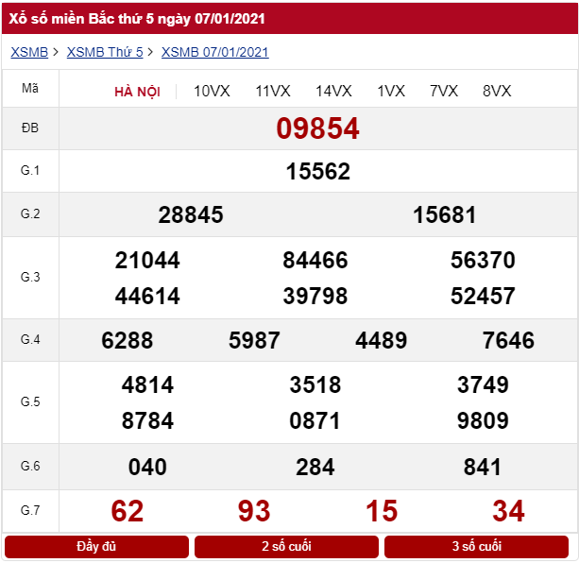The height and width of the screenshot is (563, 579).
Task: Select the G.7 number 15
Action: [x=382, y=511]
